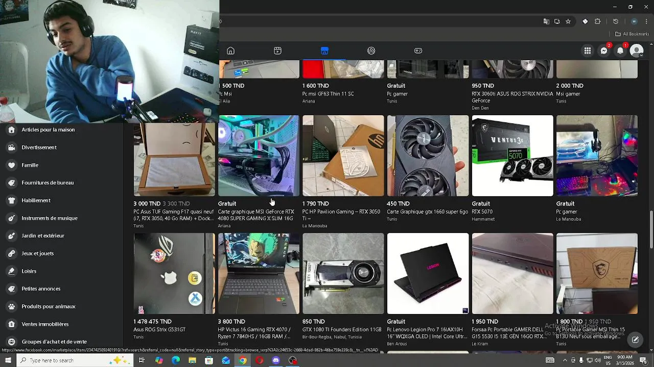Click the install app icon in address bar
The image size is (654, 367).
[x=557, y=21]
